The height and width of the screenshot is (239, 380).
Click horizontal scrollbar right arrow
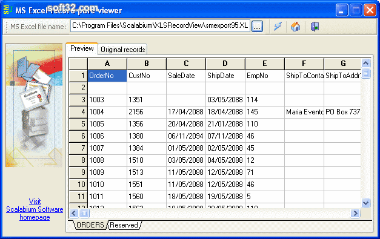click(356, 214)
